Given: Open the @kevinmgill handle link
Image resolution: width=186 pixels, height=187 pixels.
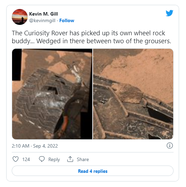Looking at the screenshot, I should (42, 20).
